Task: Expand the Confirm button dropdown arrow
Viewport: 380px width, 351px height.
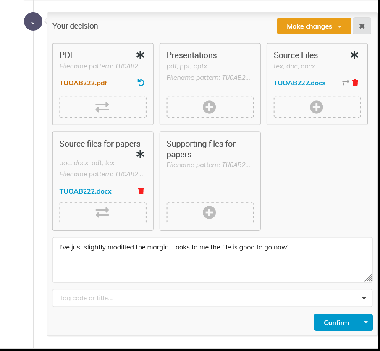Action: pos(365,322)
